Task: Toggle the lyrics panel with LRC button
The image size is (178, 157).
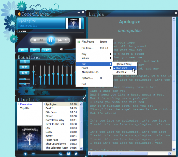Action: coord(47,50)
